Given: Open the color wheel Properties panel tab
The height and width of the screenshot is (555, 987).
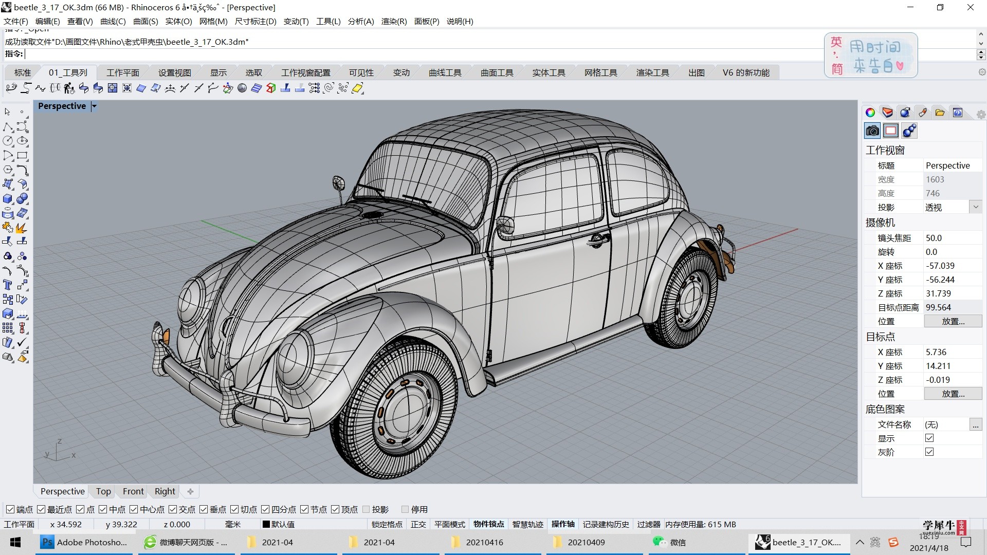Looking at the screenshot, I should pyautogui.click(x=870, y=113).
